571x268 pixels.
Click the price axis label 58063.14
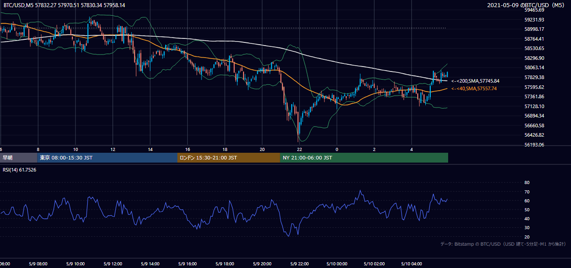(x=534, y=67)
